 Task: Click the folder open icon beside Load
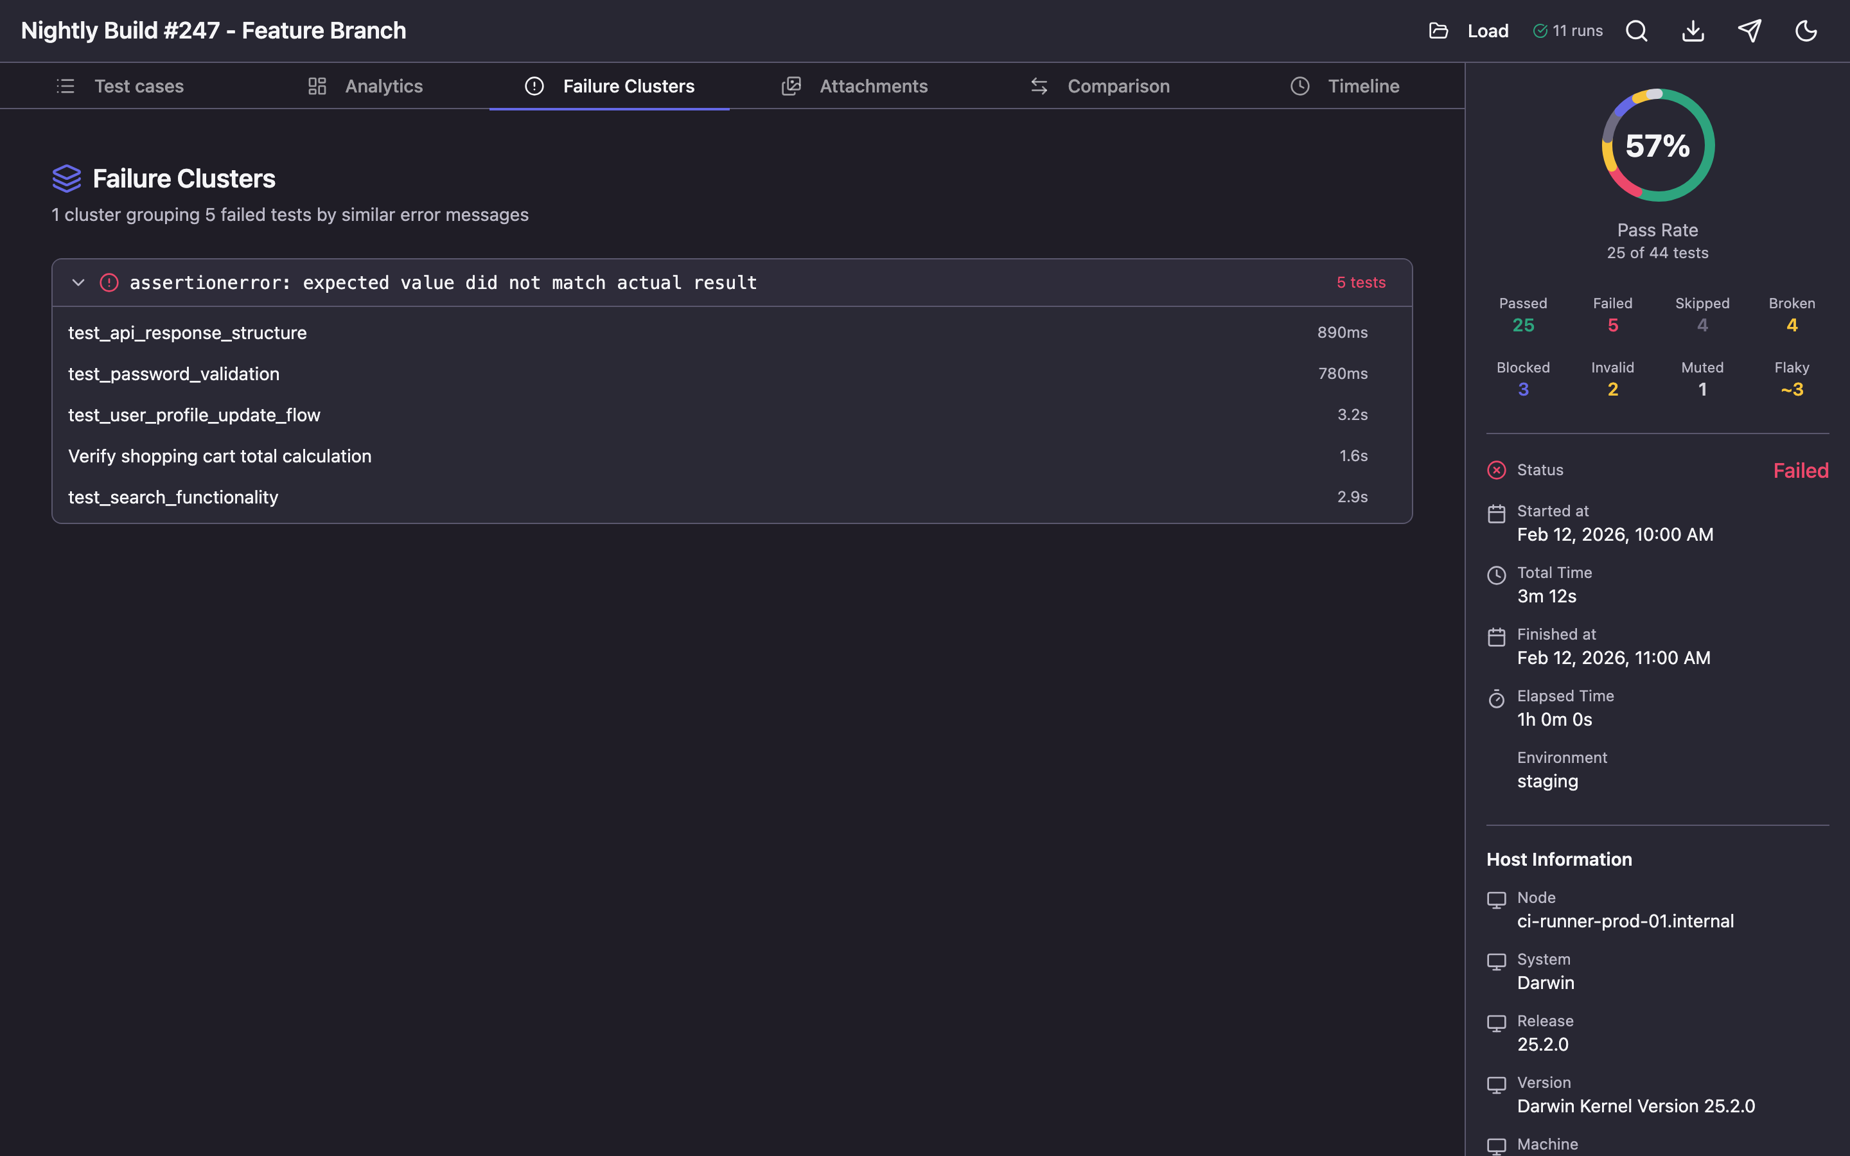click(x=1438, y=31)
